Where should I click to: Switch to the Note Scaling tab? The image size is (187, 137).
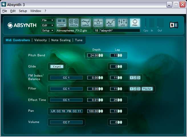coord(61,40)
